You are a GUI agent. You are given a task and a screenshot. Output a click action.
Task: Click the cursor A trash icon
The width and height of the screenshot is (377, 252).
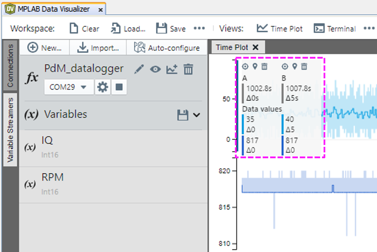[x=264, y=67]
